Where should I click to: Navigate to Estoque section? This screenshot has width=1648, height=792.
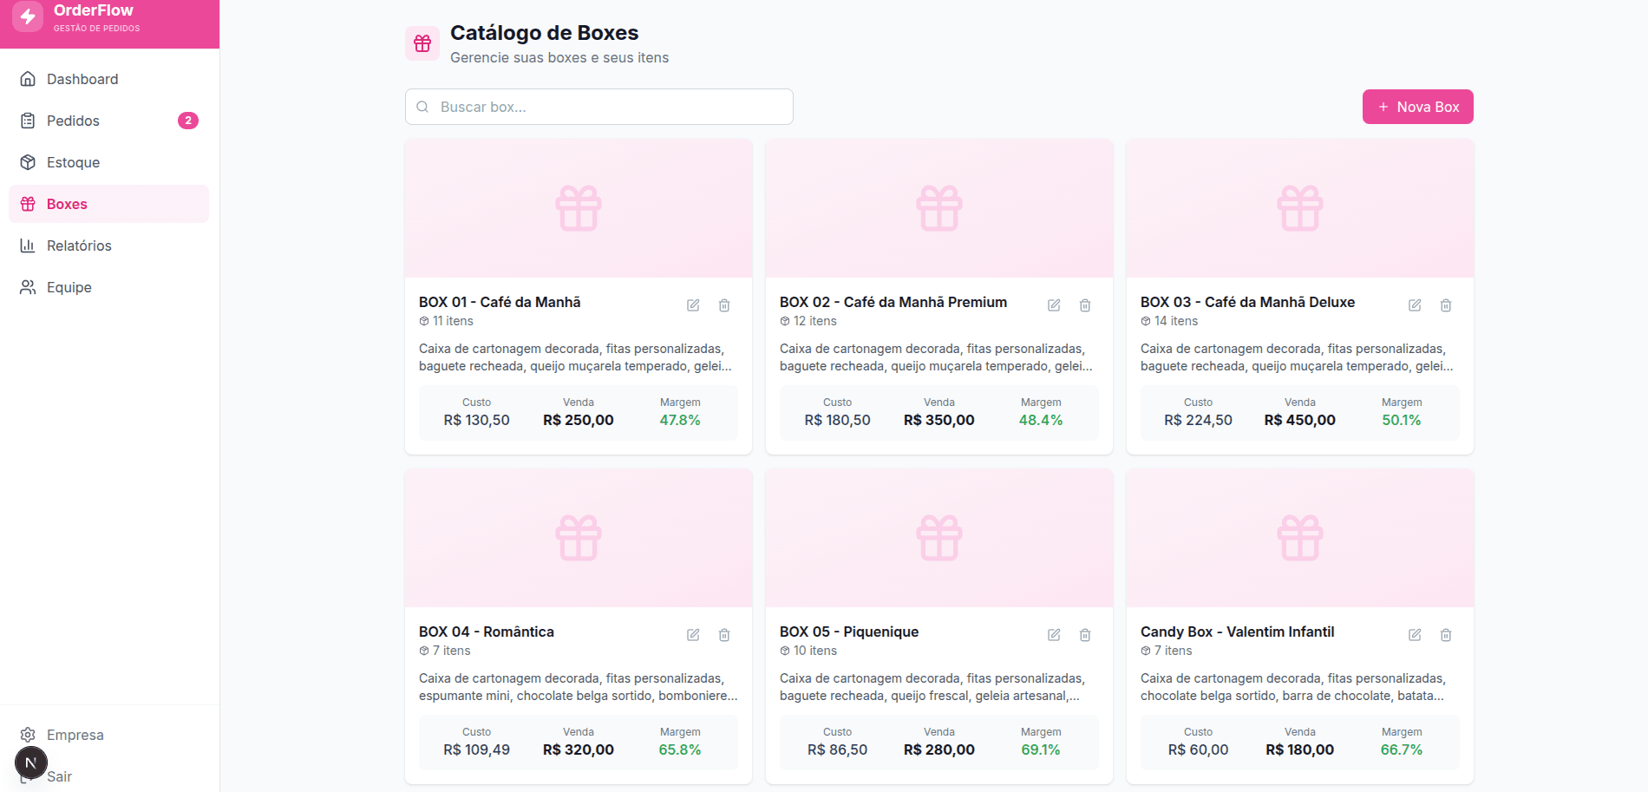pos(74,162)
